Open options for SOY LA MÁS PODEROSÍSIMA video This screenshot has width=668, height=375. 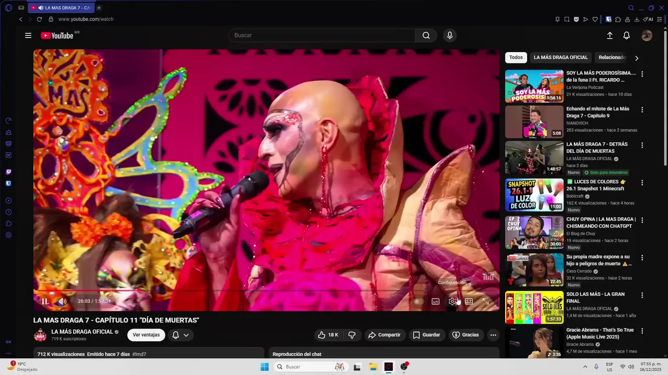pos(642,74)
